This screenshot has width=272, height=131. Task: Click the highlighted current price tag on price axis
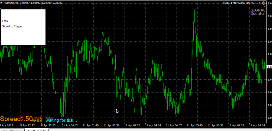[269, 67]
